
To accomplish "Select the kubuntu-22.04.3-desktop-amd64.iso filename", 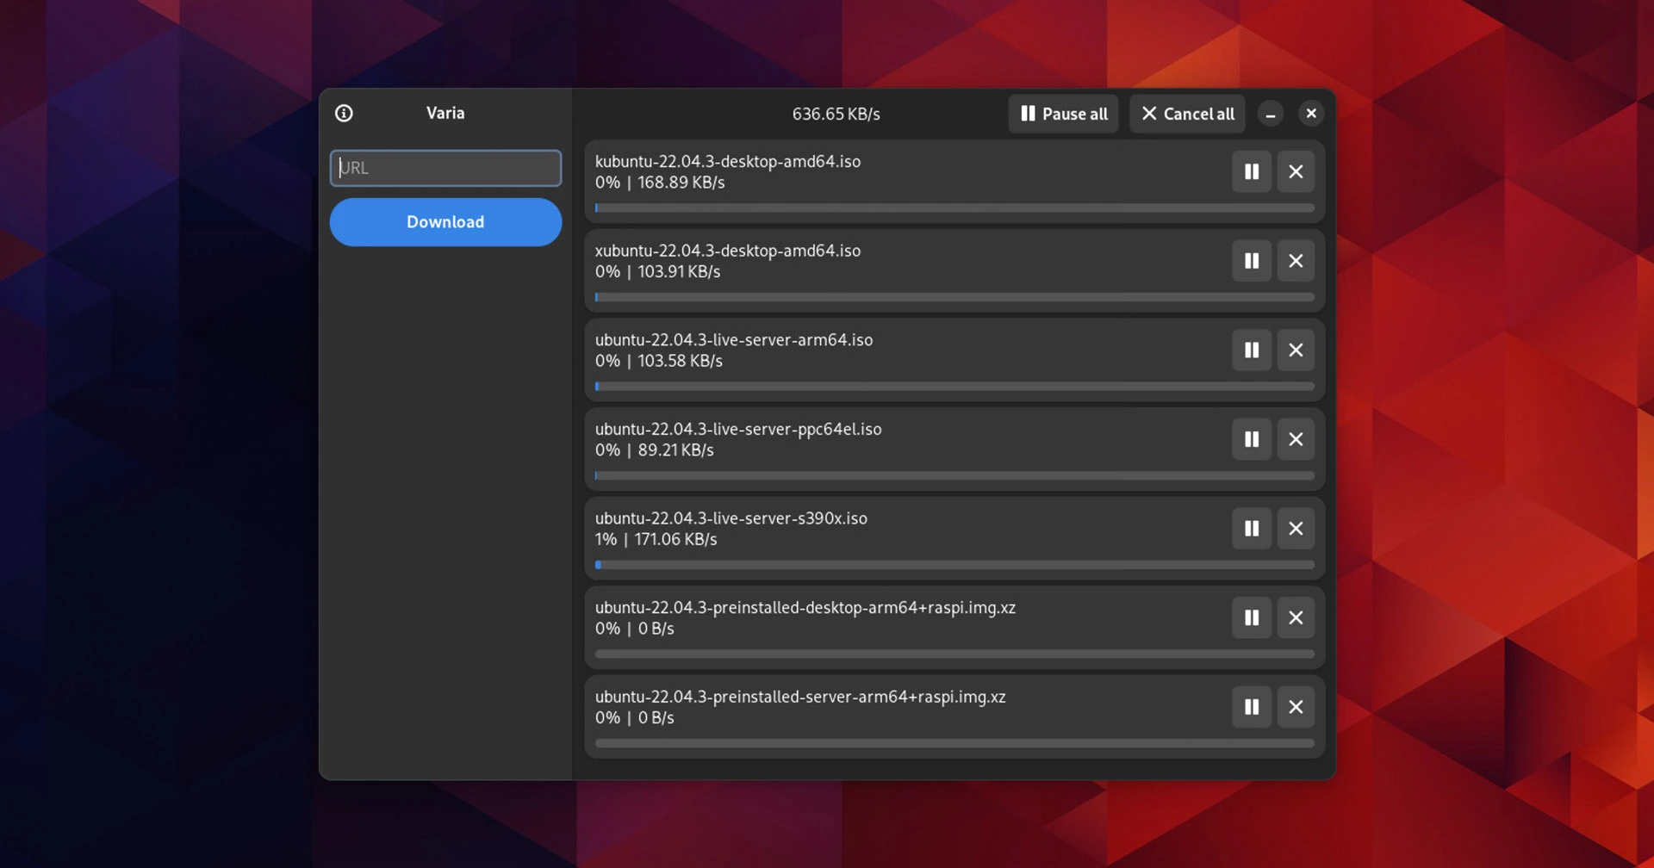I will pos(728,161).
